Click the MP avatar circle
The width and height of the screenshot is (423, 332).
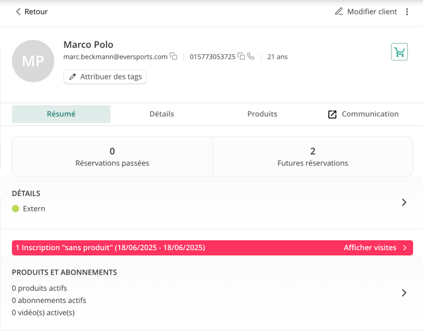click(x=33, y=61)
